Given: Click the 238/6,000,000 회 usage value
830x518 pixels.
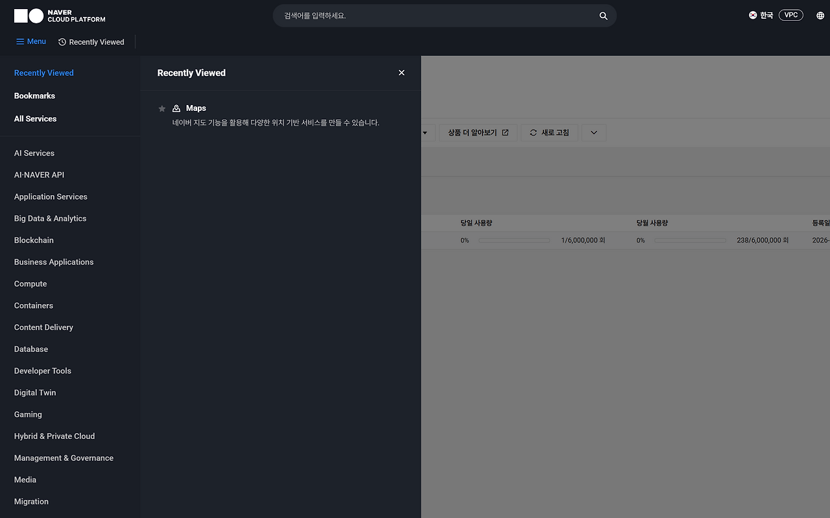Looking at the screenshot, I should pos(763,241).
